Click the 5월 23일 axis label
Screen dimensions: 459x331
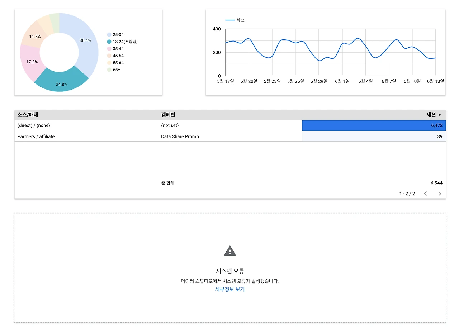coord(272,81)
